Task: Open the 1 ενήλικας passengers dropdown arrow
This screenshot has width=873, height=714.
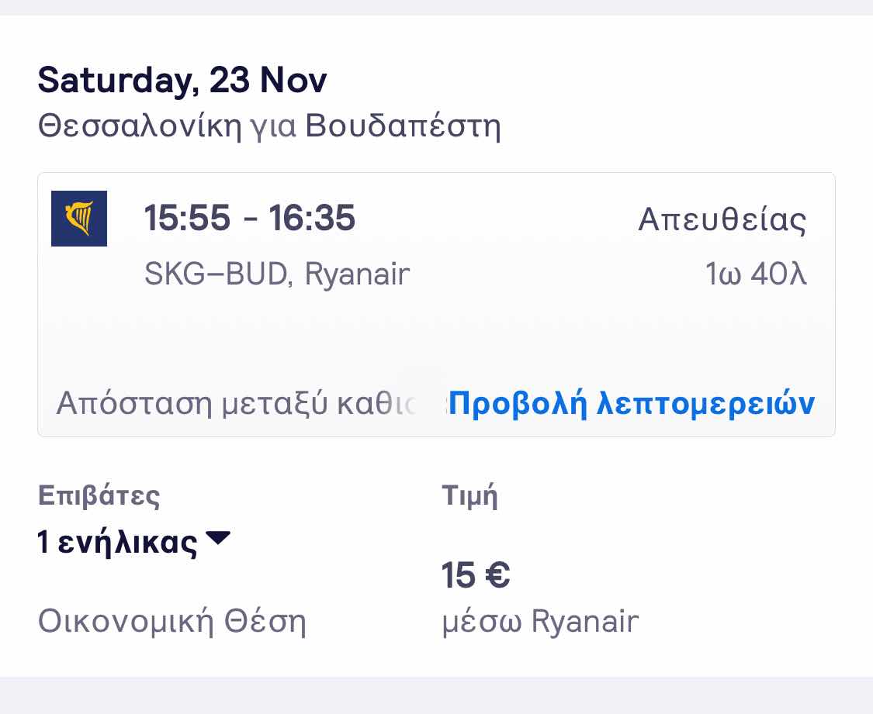Action: 220,537
